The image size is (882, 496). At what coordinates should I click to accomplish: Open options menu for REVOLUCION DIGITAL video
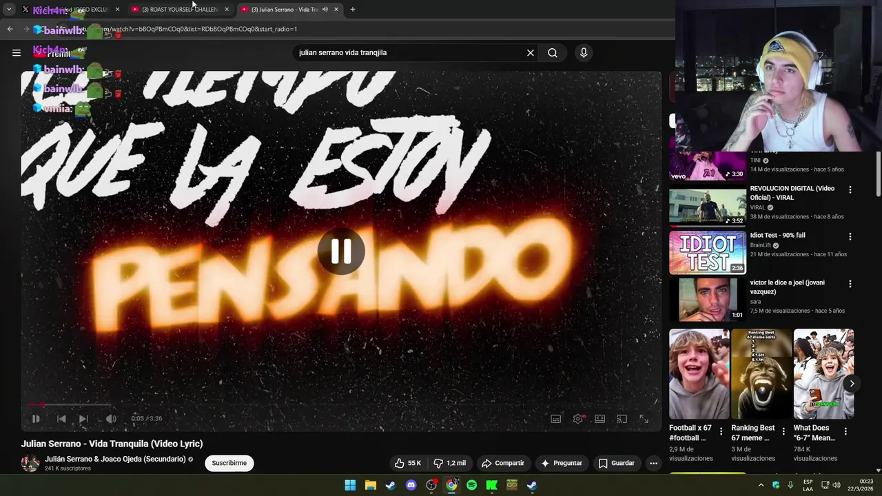point(850,189)
